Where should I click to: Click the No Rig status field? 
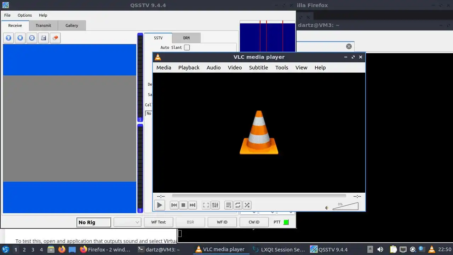click(x=94, y=222)
